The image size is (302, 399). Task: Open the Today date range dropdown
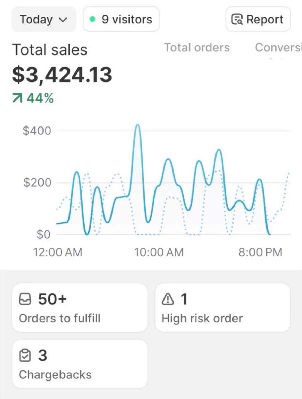pos(44,19)
